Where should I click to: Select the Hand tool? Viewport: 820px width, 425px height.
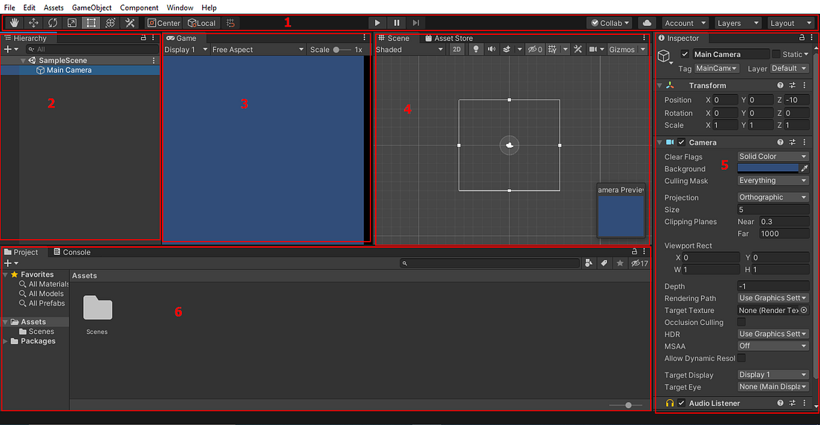pyautogui.click(x=14, y=23)
